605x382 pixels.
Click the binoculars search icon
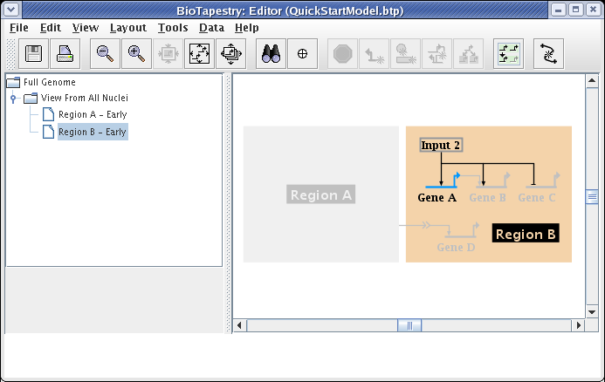[271, 54]
